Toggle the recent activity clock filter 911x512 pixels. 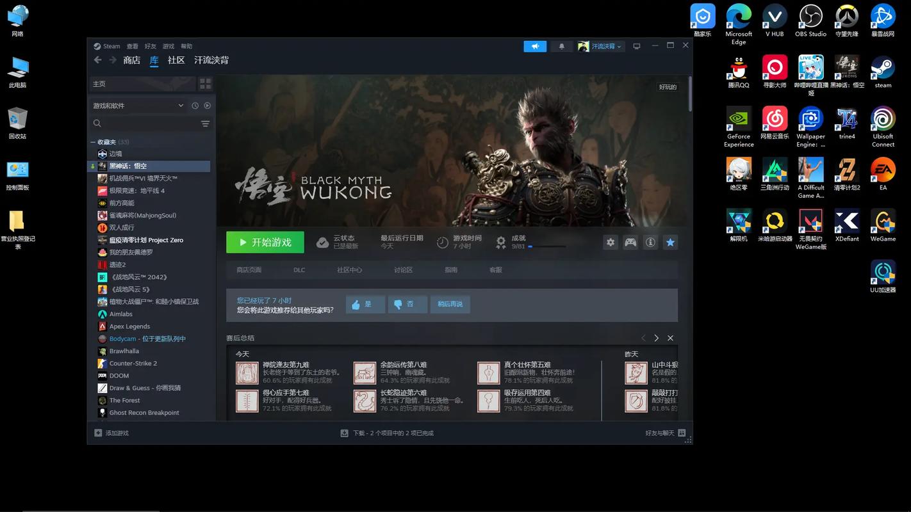click(195, 106)
